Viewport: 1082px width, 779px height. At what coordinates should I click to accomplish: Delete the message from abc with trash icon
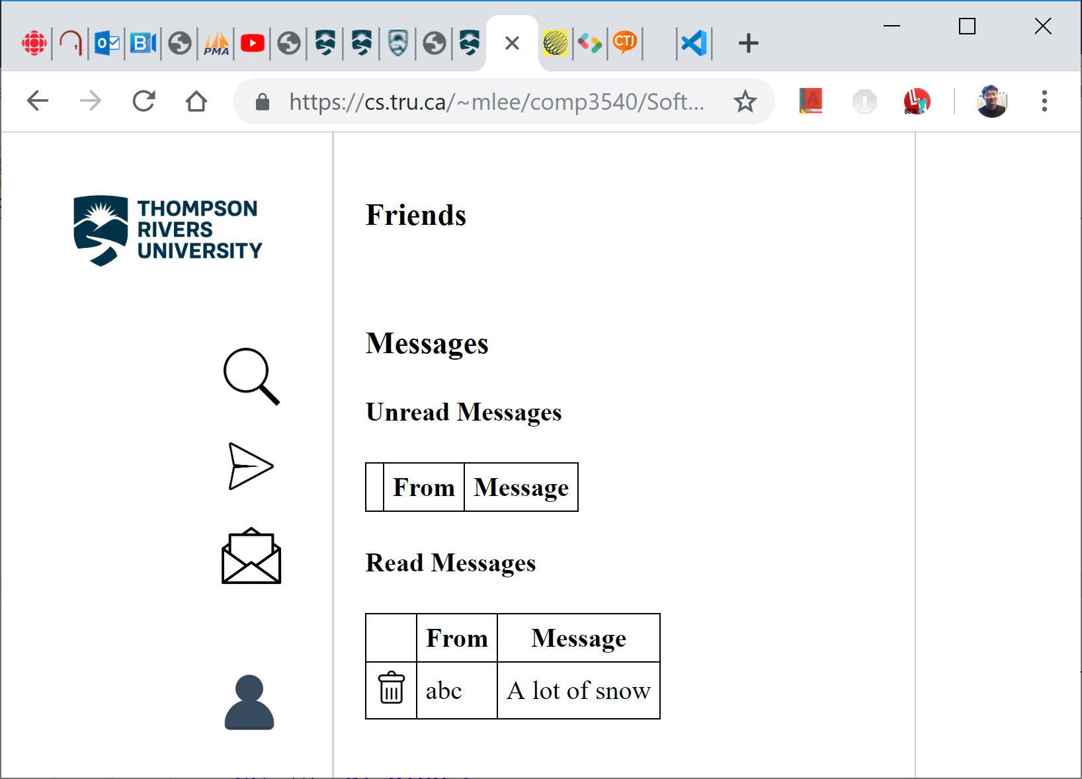coord(391,688)
